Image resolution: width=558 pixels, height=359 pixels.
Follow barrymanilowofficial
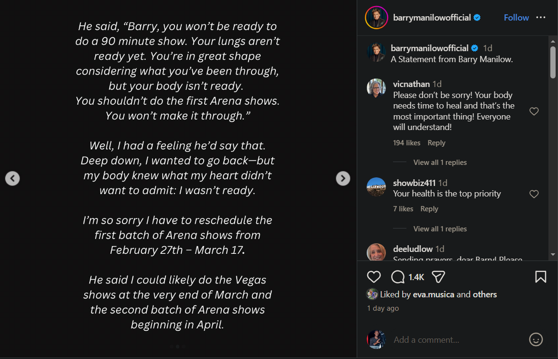516,18
